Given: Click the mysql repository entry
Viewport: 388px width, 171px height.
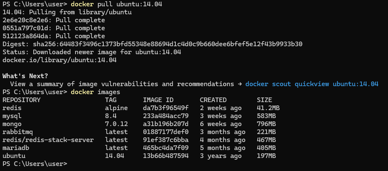Looking at the screenshot, I should 12,116.
